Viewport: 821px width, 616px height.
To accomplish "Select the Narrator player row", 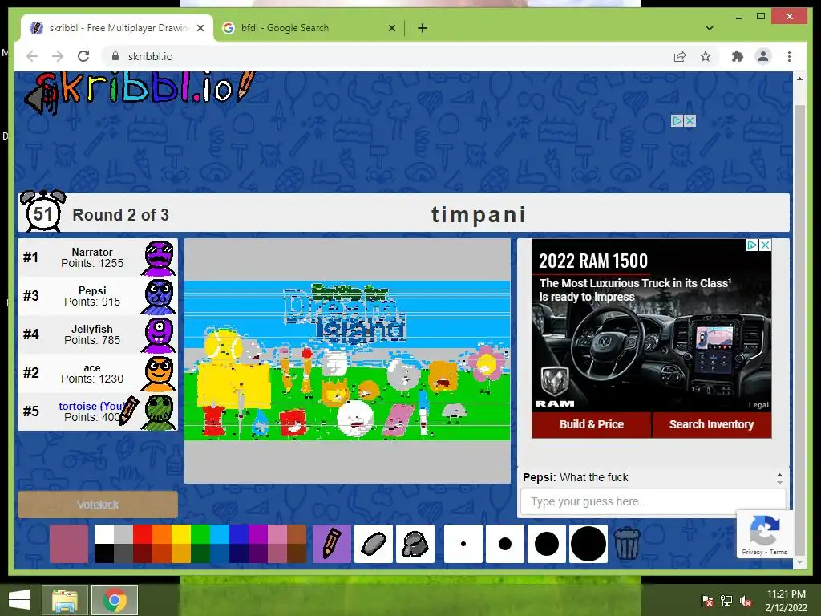I will click(x=98, y=257).
